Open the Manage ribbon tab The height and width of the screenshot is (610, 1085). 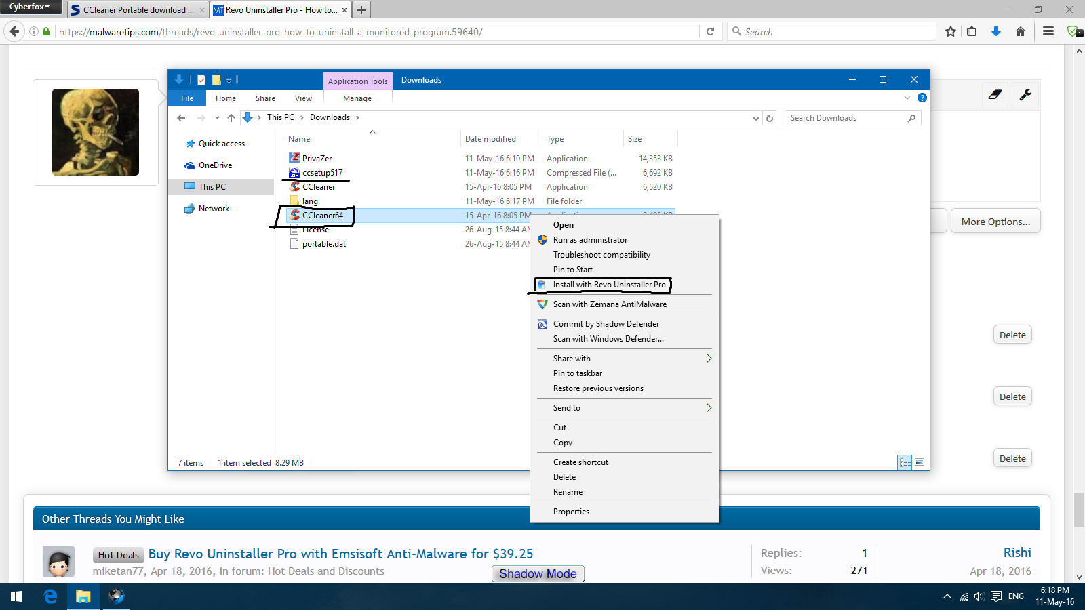coord(357,98)
